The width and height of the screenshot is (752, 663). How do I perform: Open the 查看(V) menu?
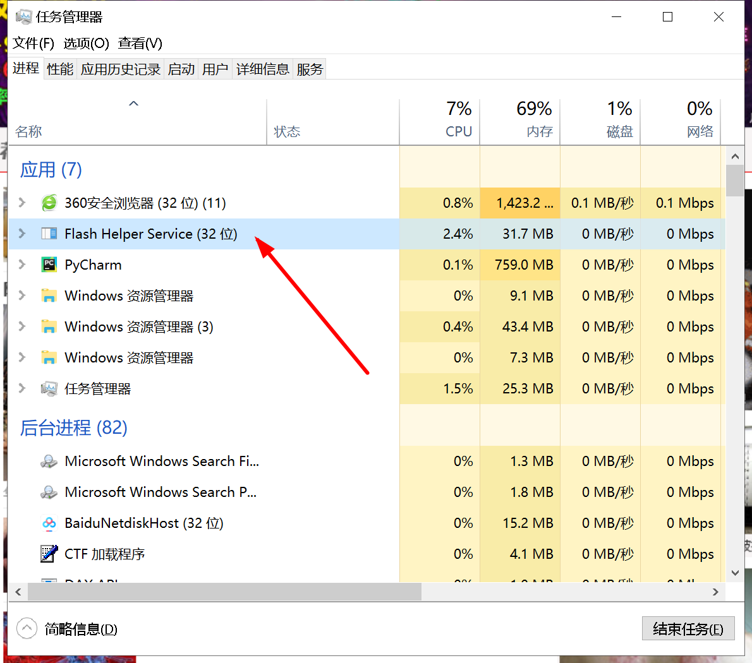coord(140,43)
